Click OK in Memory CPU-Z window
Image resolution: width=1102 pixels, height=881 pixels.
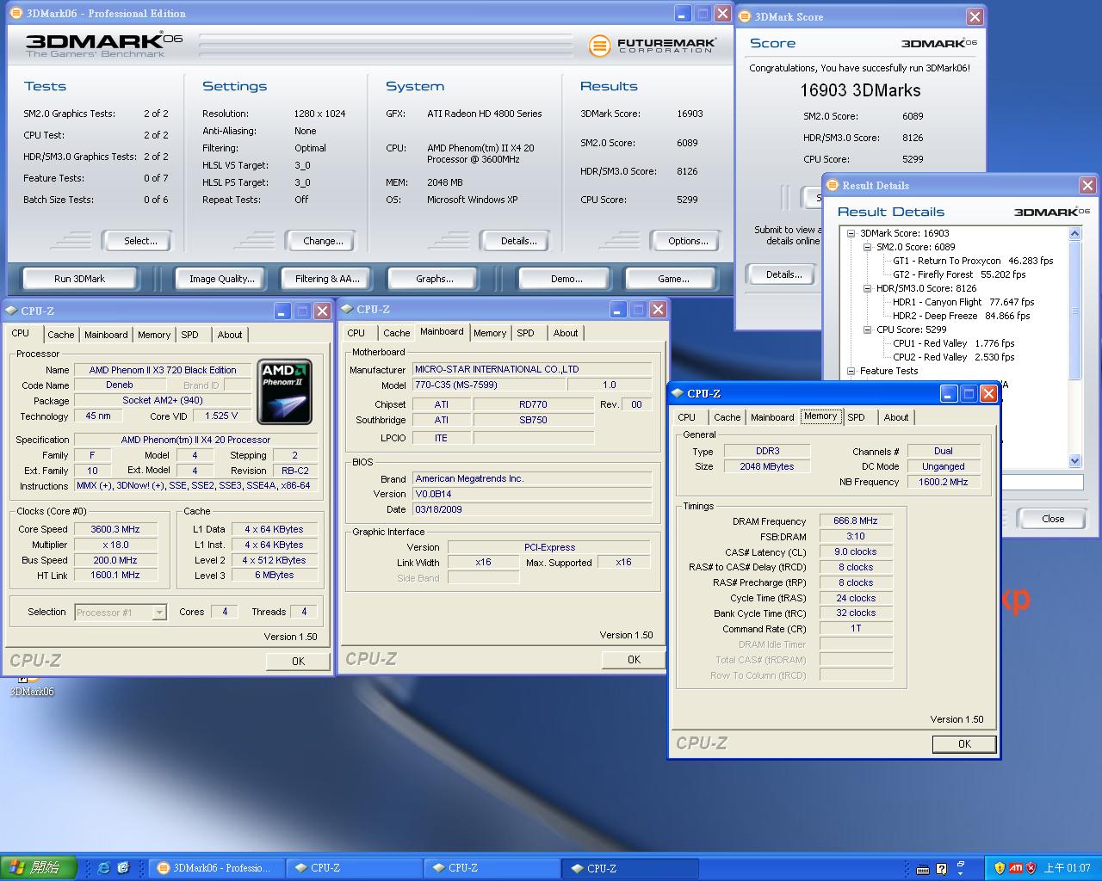point(964,744)
